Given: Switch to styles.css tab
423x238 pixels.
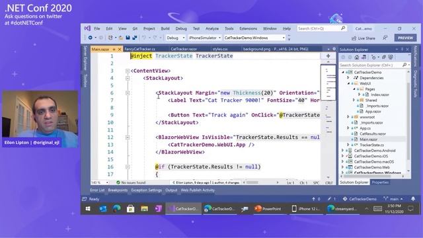Looking at the screenshot, I should coord(220,49).
